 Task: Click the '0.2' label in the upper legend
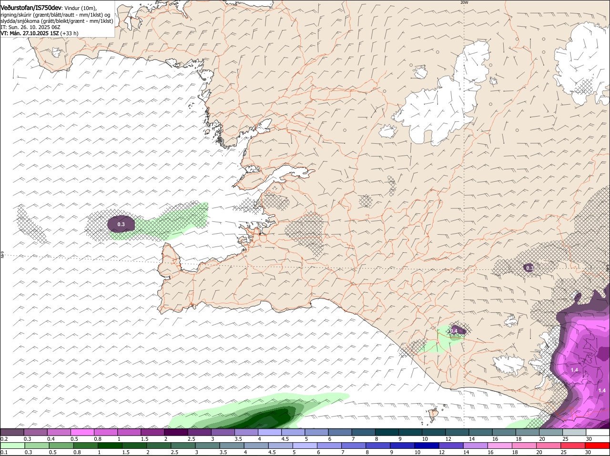(x=4, y=439)
